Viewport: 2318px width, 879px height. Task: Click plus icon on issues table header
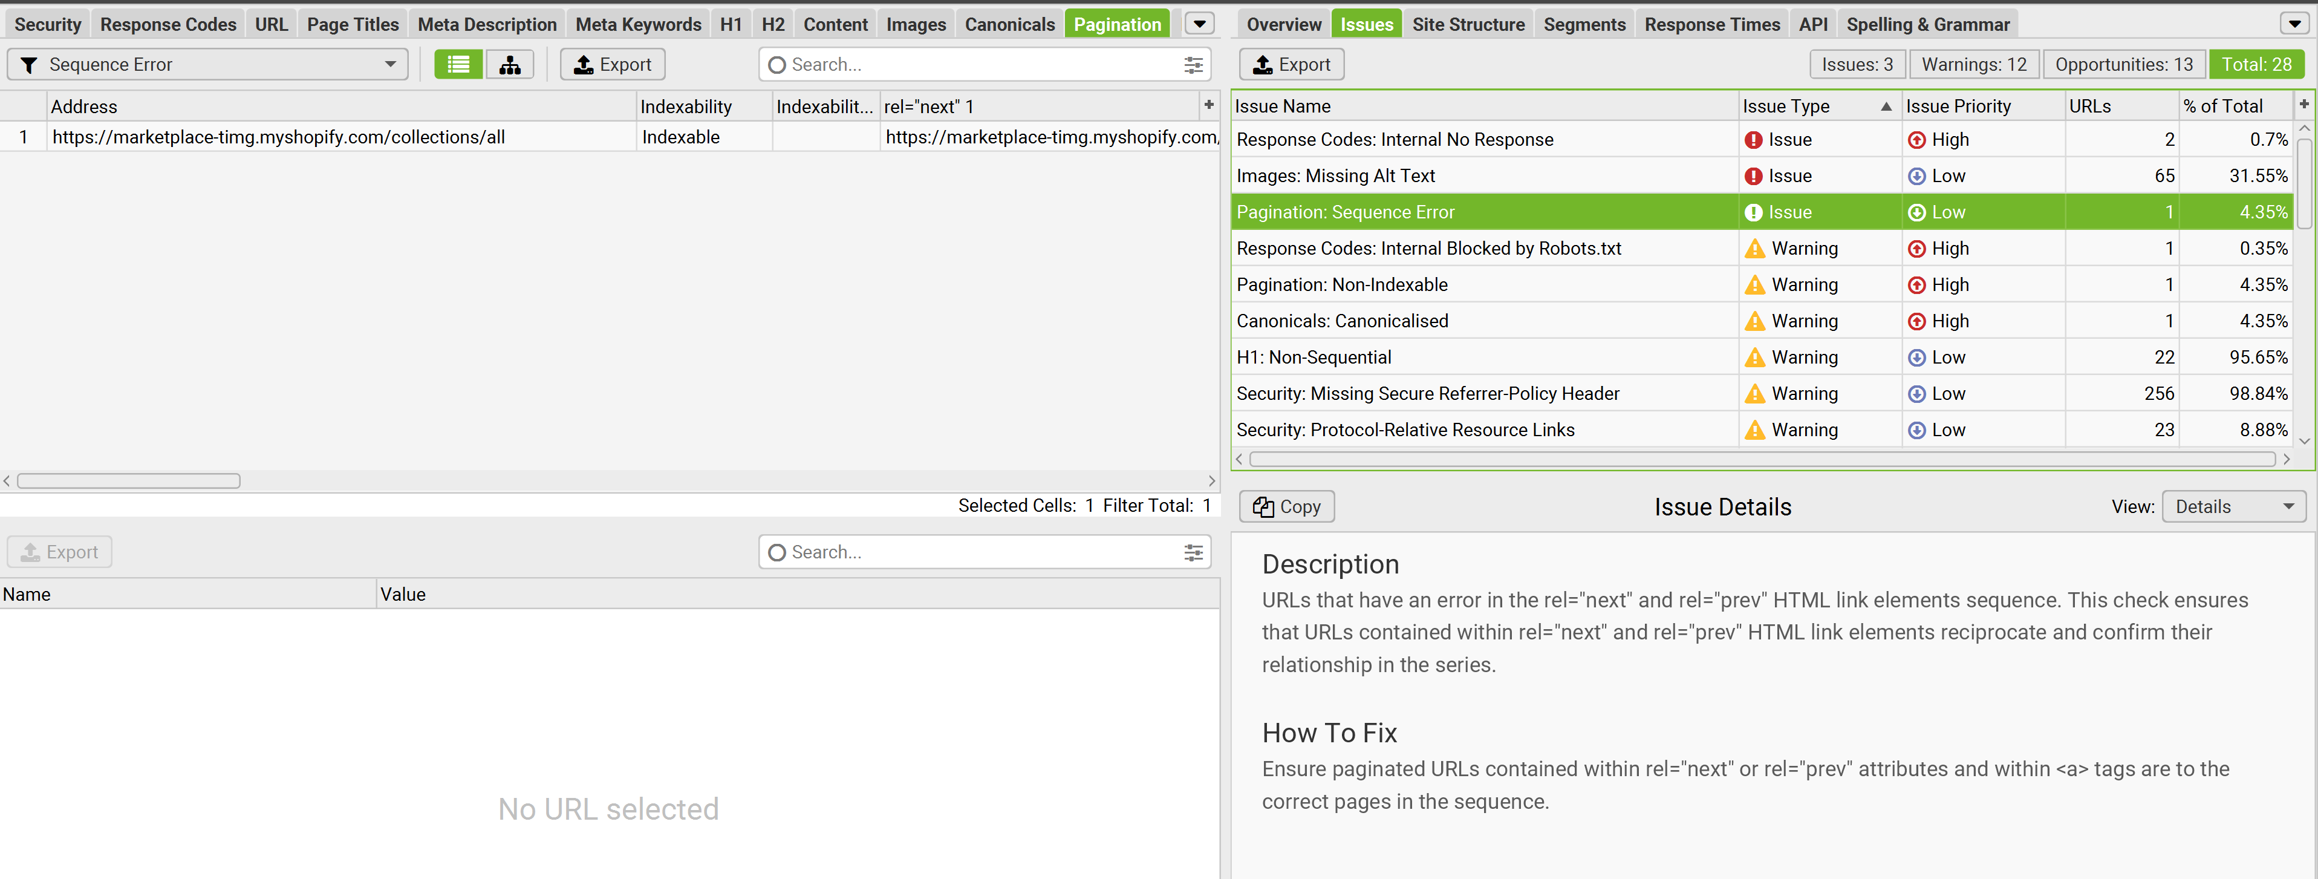(2303, 105)
